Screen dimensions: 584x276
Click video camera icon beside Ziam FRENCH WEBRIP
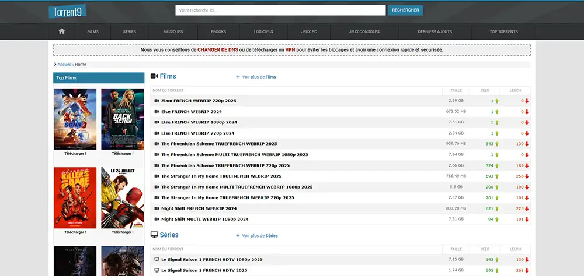[x=157, y=101]
